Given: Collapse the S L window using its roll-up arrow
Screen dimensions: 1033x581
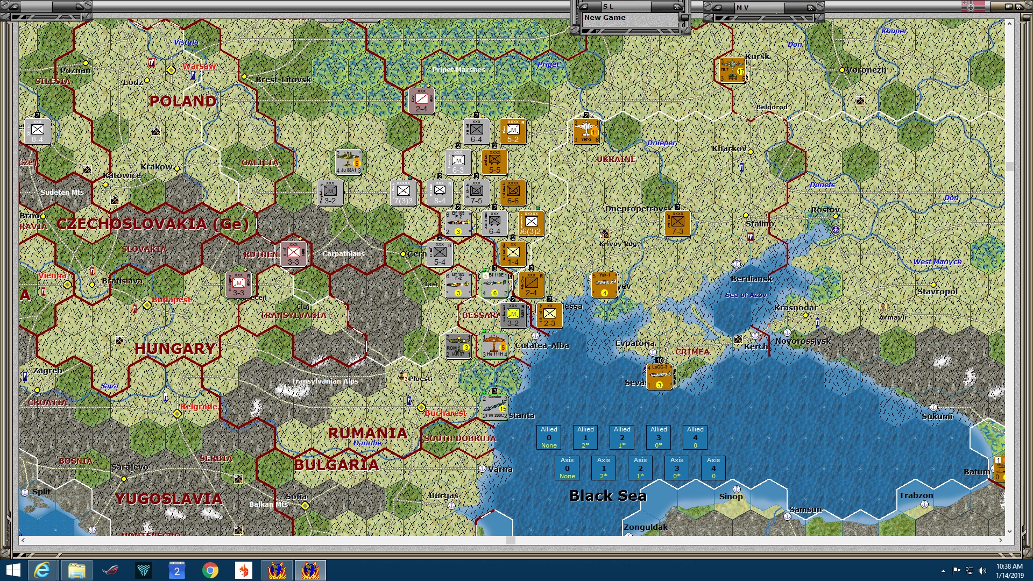Looking at the screenshot, I should (x=584, y=8).
